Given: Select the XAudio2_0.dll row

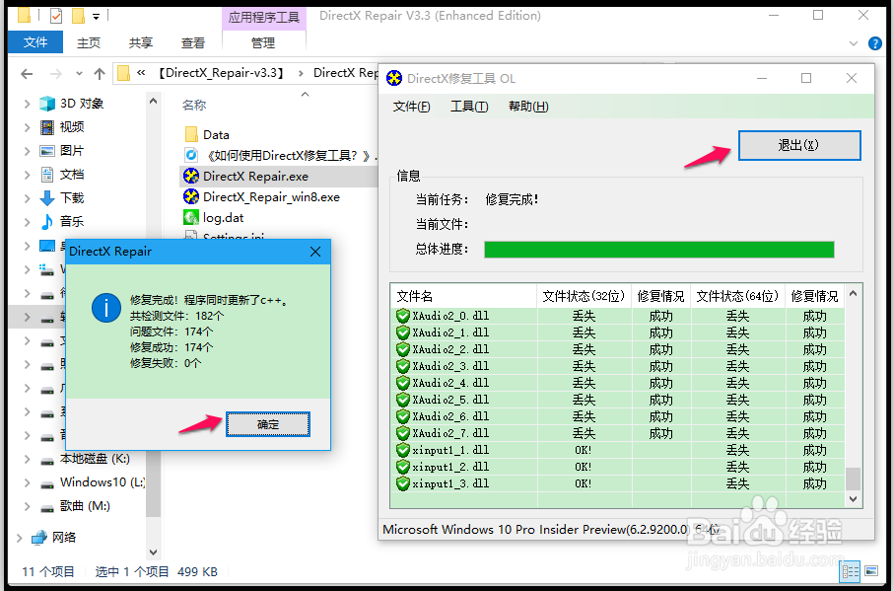Looking at the screenshot, I should (x=618, y=316).
